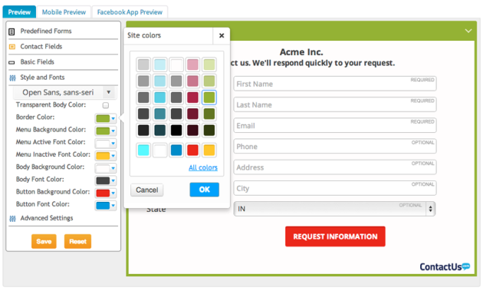483x291 pixels.
Task: Open the Menu Inactive Font Color dropdown
Action: pyautogui.click(x=106, y=156)
